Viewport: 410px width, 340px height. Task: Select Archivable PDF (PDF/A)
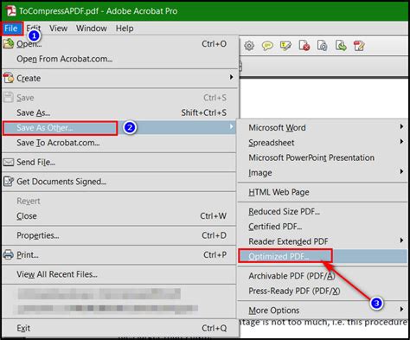coord(323,276)
